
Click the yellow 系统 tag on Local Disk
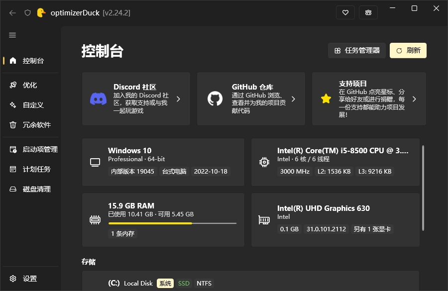coord(165,283)
